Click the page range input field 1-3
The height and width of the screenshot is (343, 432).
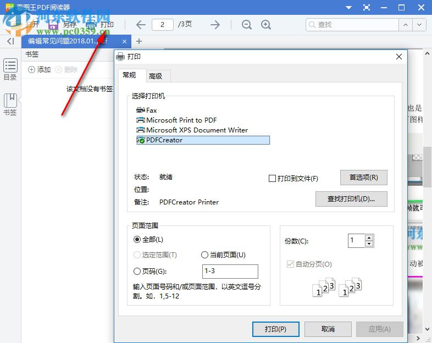tap(230, 272)
